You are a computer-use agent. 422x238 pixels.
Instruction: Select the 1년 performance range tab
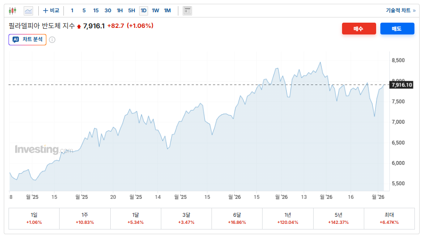click(x=287, y=218)
